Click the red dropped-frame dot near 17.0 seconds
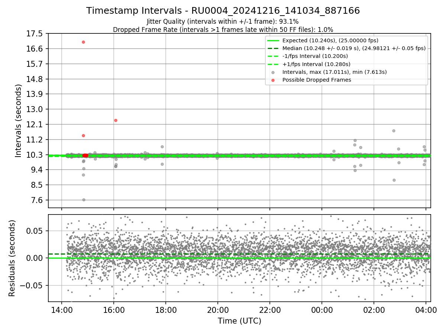Image resolution: width=446 pixels, height=334 pixels. coord(83,42)
